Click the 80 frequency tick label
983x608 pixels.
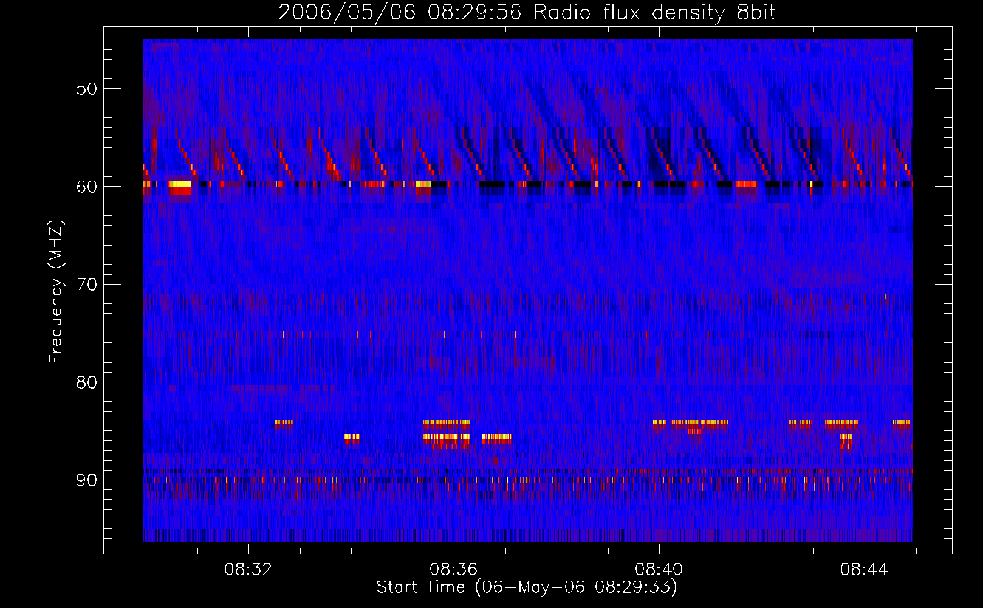click(87, 382)
